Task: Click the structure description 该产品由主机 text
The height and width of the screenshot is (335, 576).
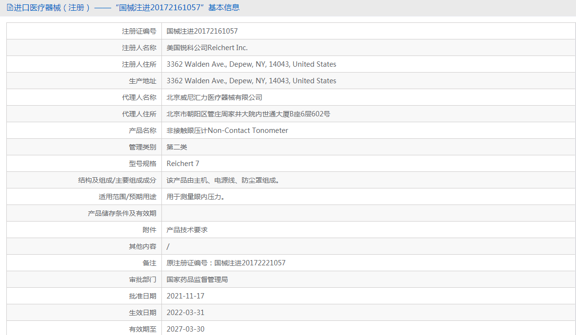Action: click(x=223, y=180)
